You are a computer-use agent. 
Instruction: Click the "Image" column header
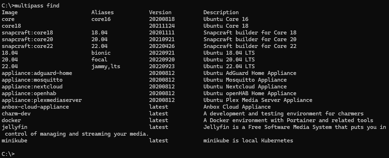click(10, 12)
